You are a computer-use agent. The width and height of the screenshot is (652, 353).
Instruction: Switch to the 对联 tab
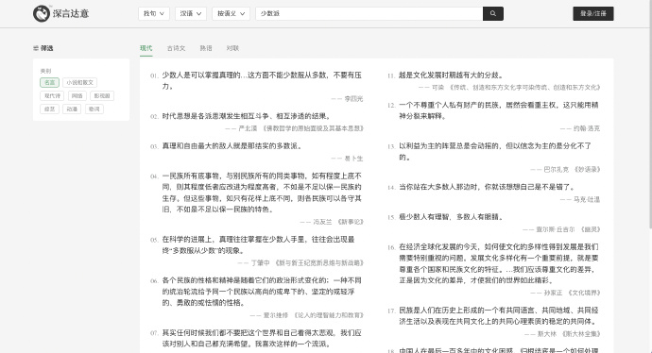[232, 48]
